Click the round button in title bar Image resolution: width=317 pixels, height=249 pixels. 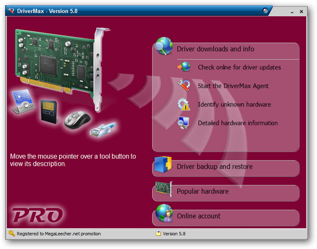[x=265, y=10]
